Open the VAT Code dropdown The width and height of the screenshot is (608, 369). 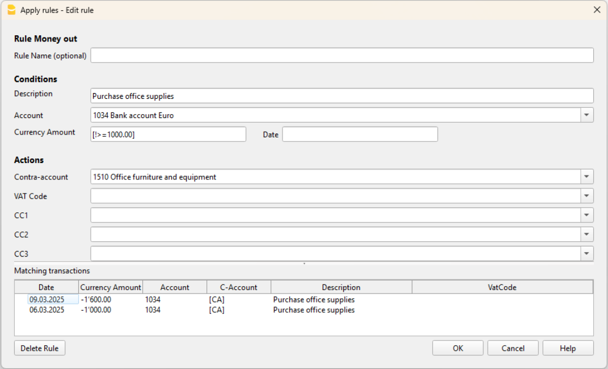click(x=587, y=196)
